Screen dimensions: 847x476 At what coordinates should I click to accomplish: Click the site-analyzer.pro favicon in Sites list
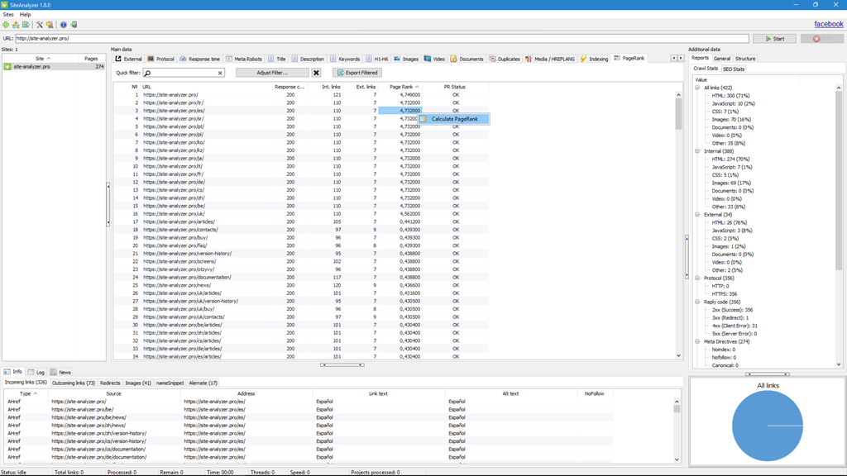tap(7, 66)
